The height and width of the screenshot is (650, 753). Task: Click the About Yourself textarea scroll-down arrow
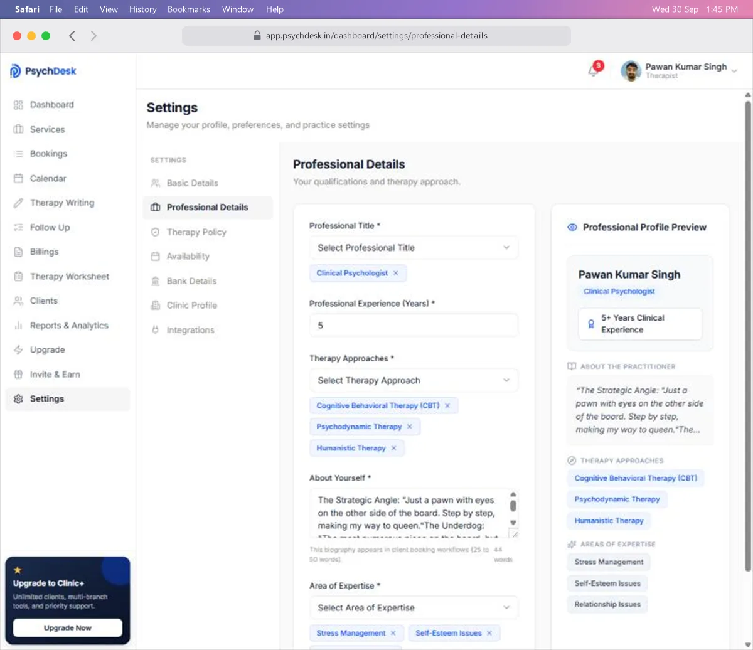pyautogui.click(x=513, y=522)
